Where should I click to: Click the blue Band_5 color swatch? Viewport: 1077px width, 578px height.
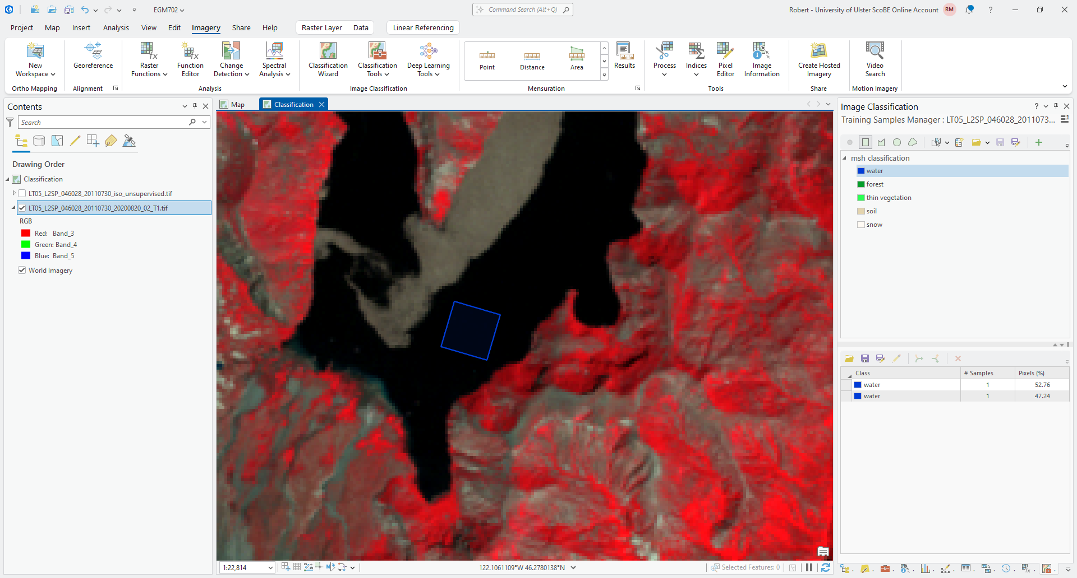[x=25, y=256]
